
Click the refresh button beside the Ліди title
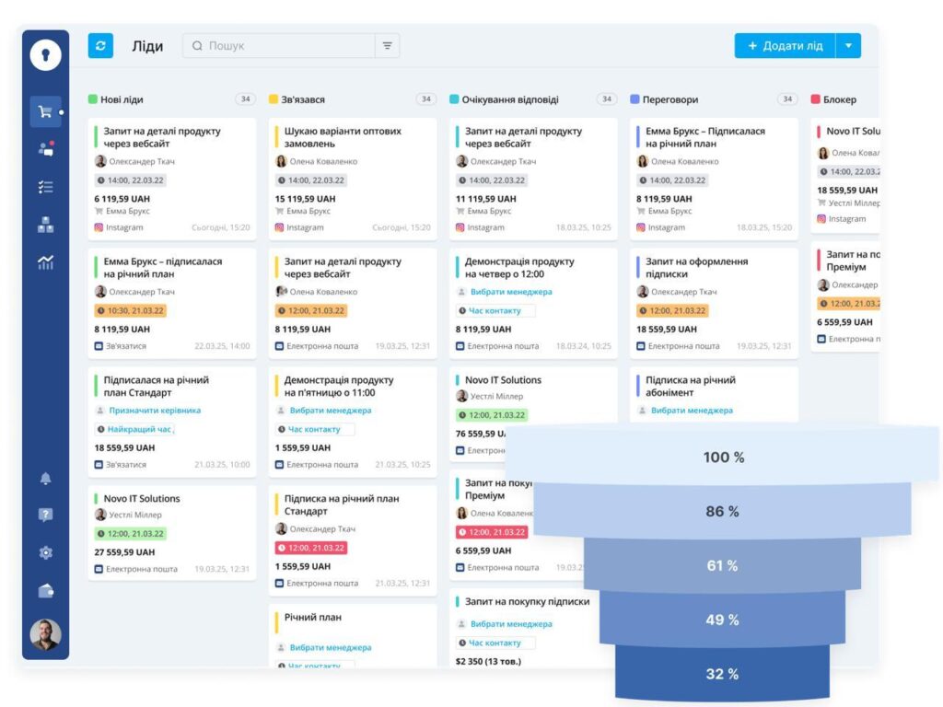coord(100,45)
